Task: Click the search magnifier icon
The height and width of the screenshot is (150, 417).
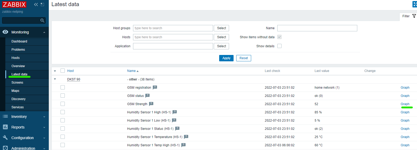Action: (42, 20)
